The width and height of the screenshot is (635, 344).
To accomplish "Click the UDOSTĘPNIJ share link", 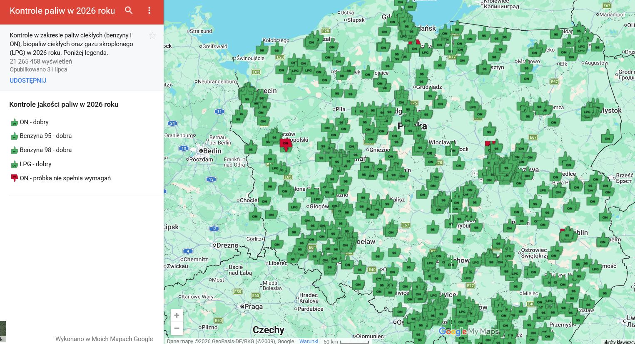I will [x=28, y=81].
